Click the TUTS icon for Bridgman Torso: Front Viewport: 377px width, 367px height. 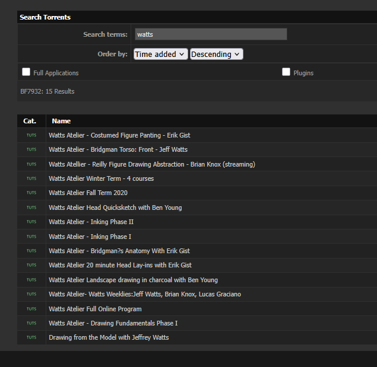(31, 149)
